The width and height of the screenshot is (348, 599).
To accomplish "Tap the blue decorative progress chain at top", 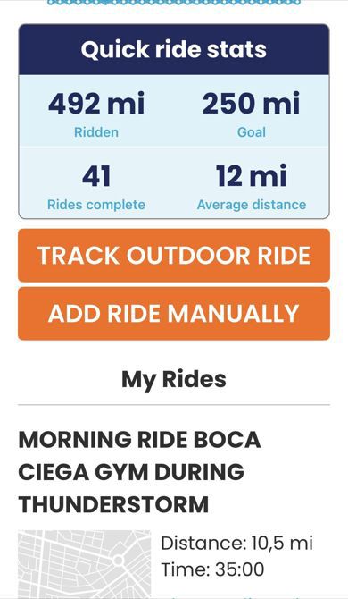I will point(174,3).
